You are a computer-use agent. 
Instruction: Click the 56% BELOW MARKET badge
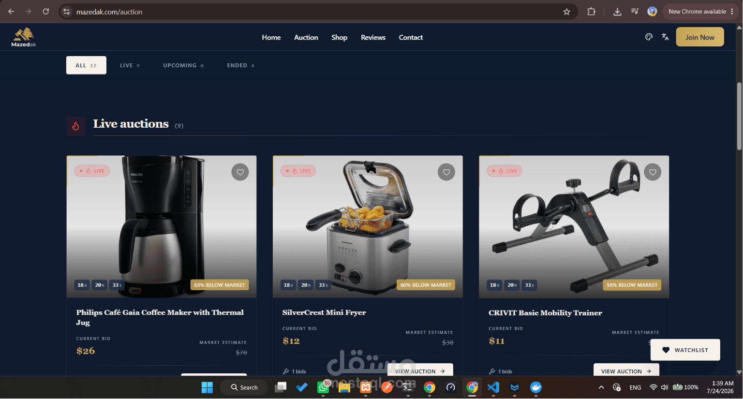pos(632,285)
